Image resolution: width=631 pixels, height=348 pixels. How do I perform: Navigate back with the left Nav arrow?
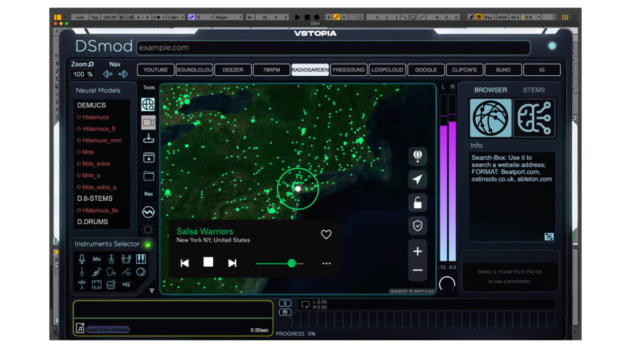107,74
